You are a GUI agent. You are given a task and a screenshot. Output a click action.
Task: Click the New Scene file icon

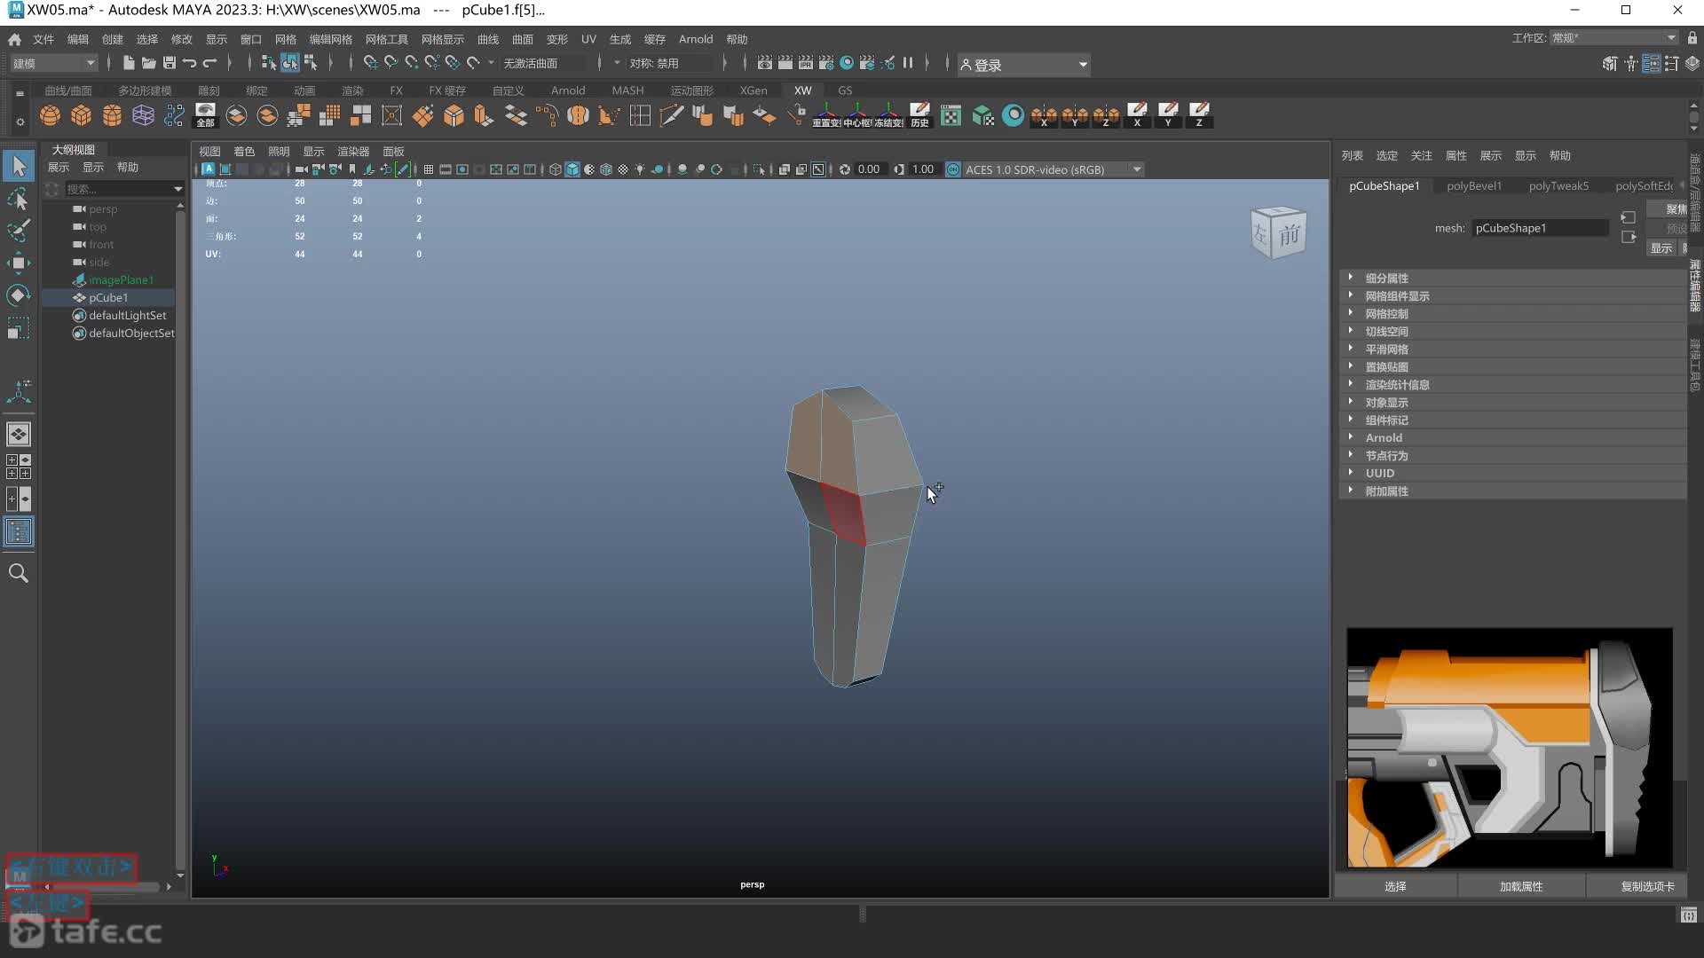[129, 63]
